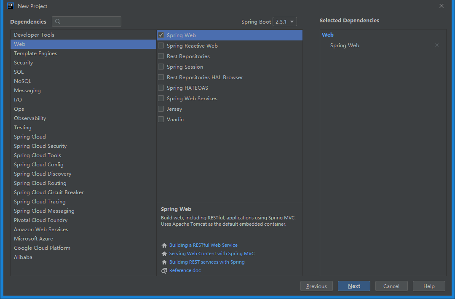Open Amazon Web Services category

tap(83, 230)
